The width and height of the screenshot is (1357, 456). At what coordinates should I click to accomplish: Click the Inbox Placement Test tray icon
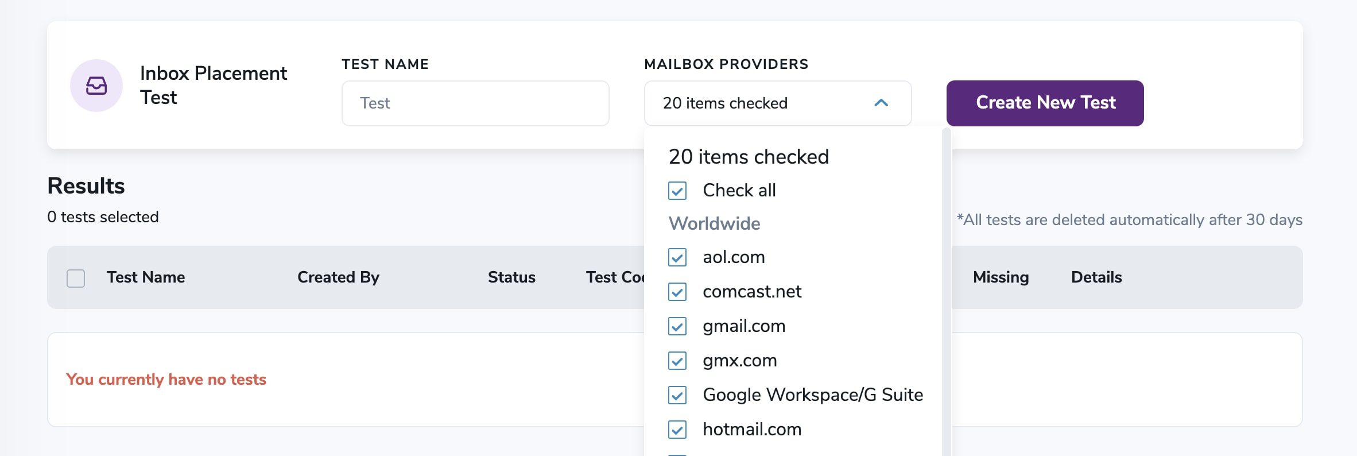pos(96,86)
